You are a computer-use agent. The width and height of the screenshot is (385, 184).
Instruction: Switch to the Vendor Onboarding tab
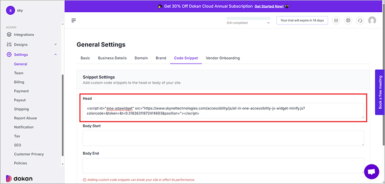click(x=223, y=58)
